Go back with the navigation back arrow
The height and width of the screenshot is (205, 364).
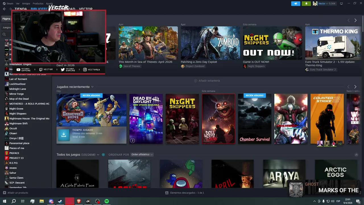pos(4,9)
